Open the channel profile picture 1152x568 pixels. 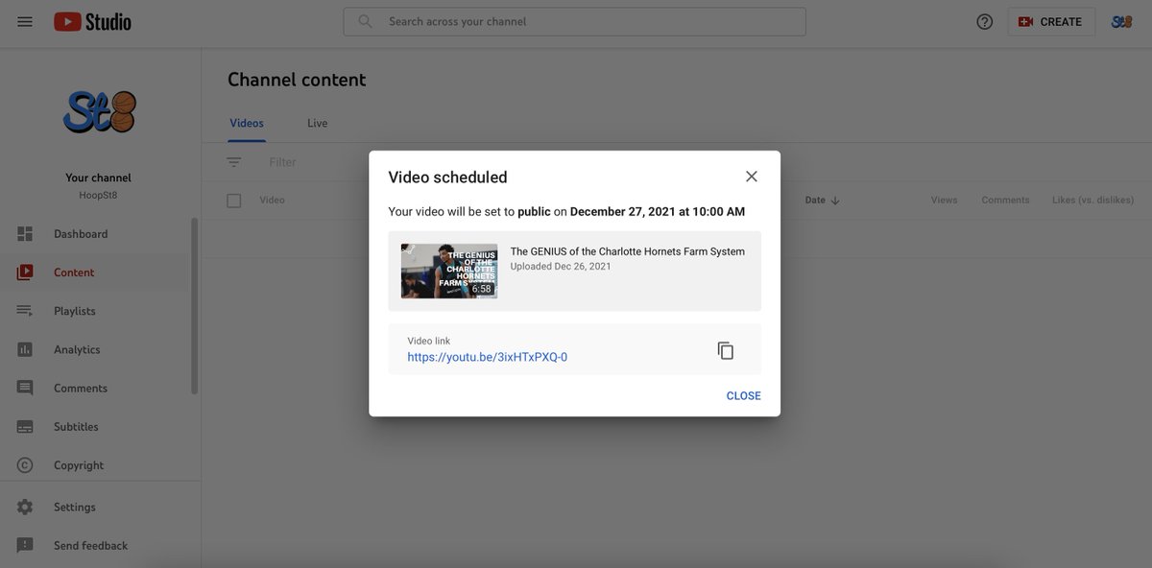(100, 112)
